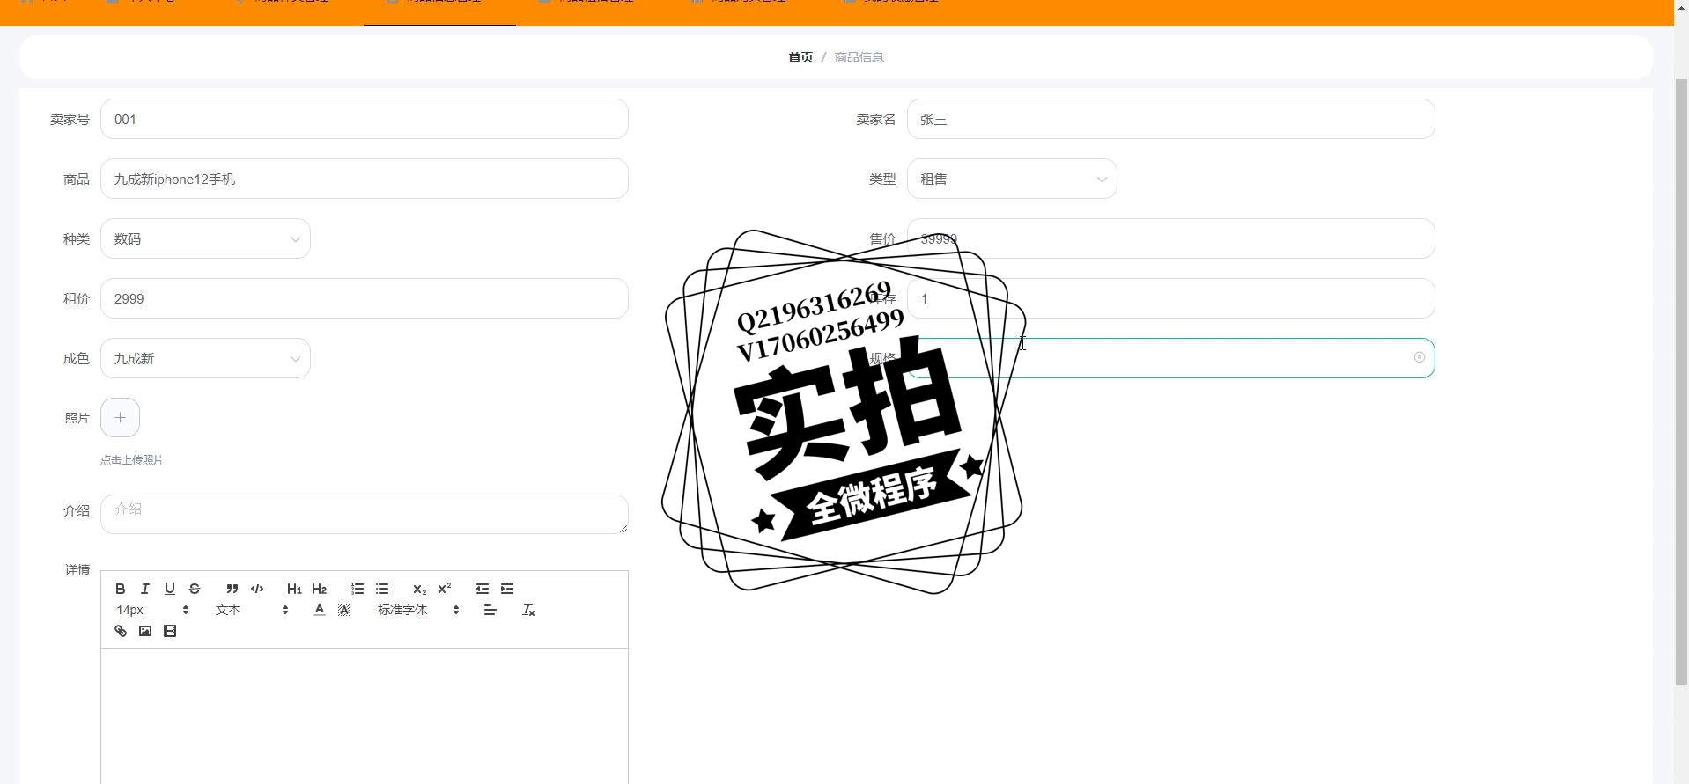Viewport: 1689px width, 784px height.
Task: Increase indent in details editor
Action: (507, 589)
